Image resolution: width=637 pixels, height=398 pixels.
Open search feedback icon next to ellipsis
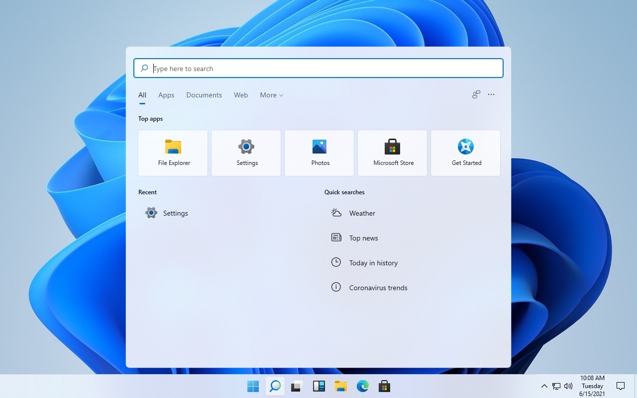476,94
